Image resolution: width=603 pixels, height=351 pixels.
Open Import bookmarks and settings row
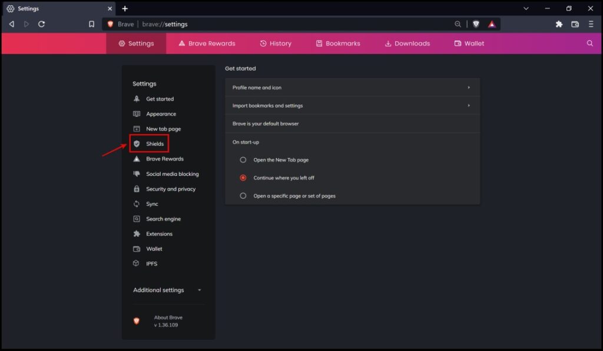coord(352,105)
